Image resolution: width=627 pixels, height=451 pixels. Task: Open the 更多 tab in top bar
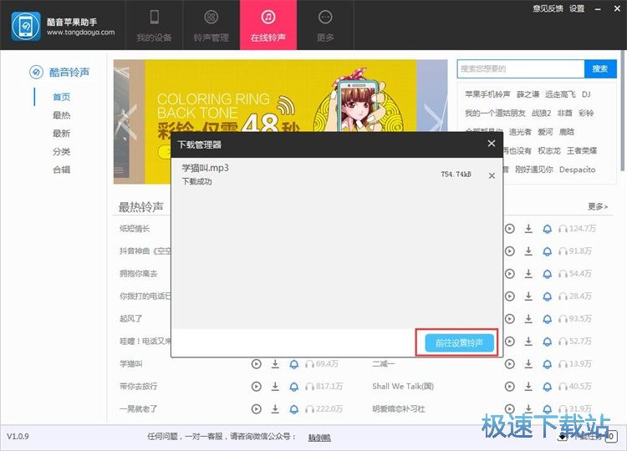tap(325, 25)
